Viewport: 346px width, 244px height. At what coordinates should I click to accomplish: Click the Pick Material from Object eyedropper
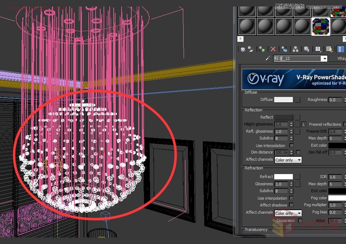[x=268, y=58]
